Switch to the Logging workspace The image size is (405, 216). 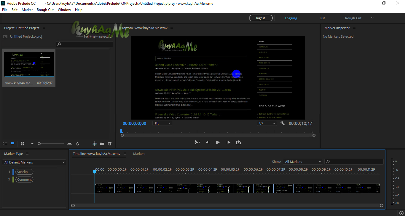291,18
